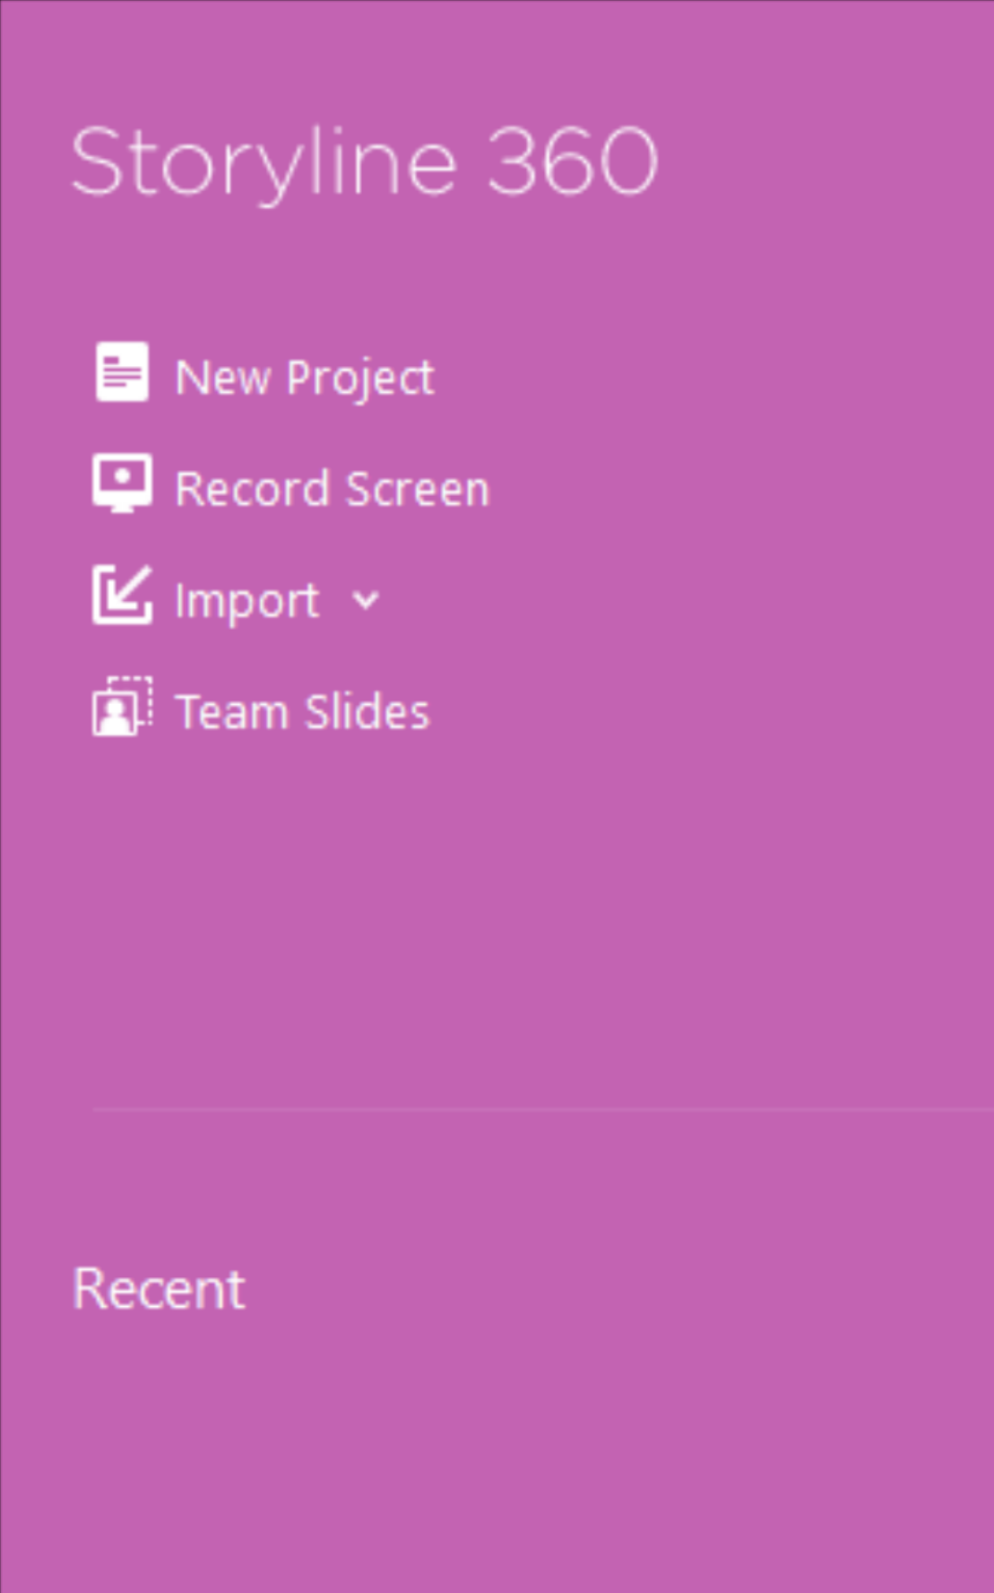Open the Import menu text label
This screenshot has width=994, height=1593.
tap(246, 601)
